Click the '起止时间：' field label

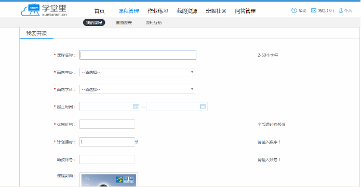point(66,107)
